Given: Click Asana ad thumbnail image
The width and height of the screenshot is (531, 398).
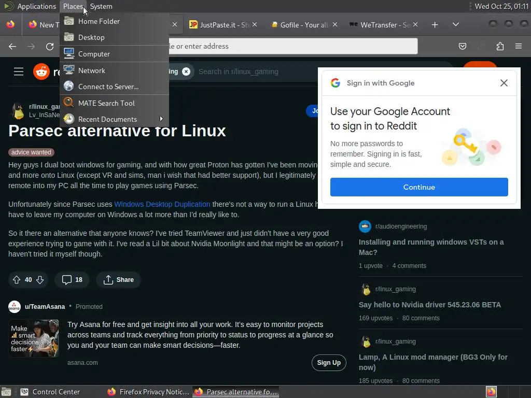Looking at the screenshot, I should tap(34, 338).
